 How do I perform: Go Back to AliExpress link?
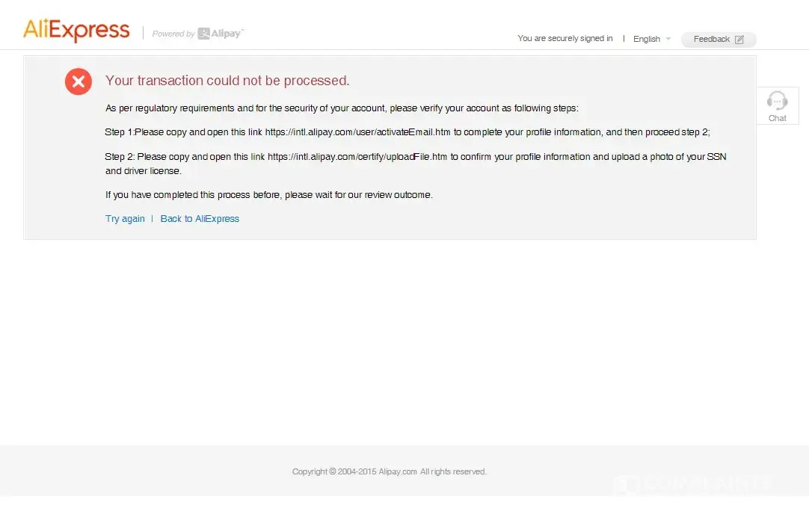(200, 219)
